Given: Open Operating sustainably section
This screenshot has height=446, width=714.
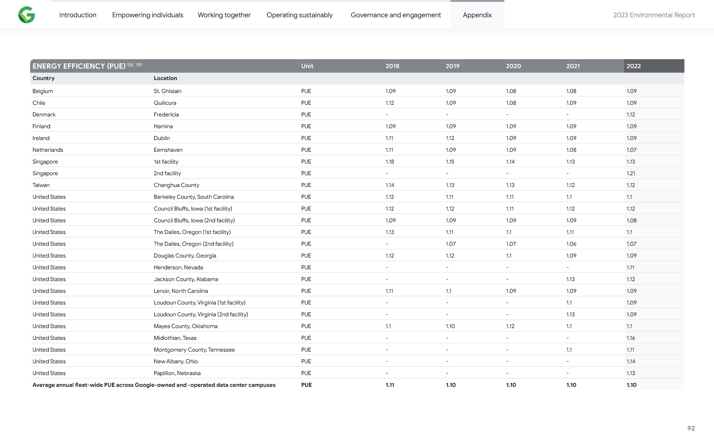Looking at the screenshot, I should [299, 15].
